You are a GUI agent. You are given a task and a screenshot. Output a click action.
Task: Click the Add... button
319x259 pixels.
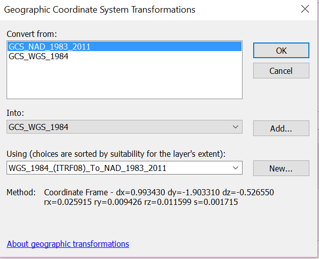281,128
